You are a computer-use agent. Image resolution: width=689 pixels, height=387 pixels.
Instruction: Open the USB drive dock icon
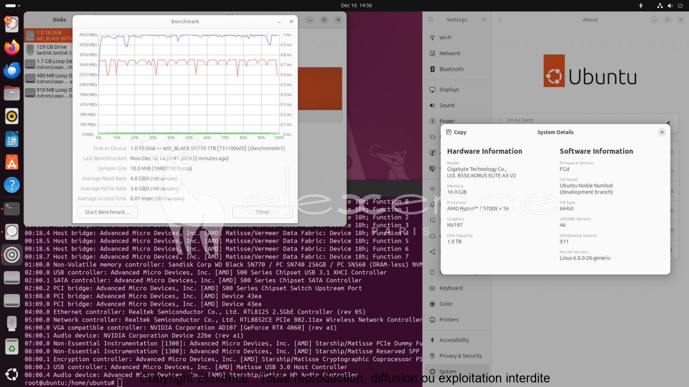(12, 323)
